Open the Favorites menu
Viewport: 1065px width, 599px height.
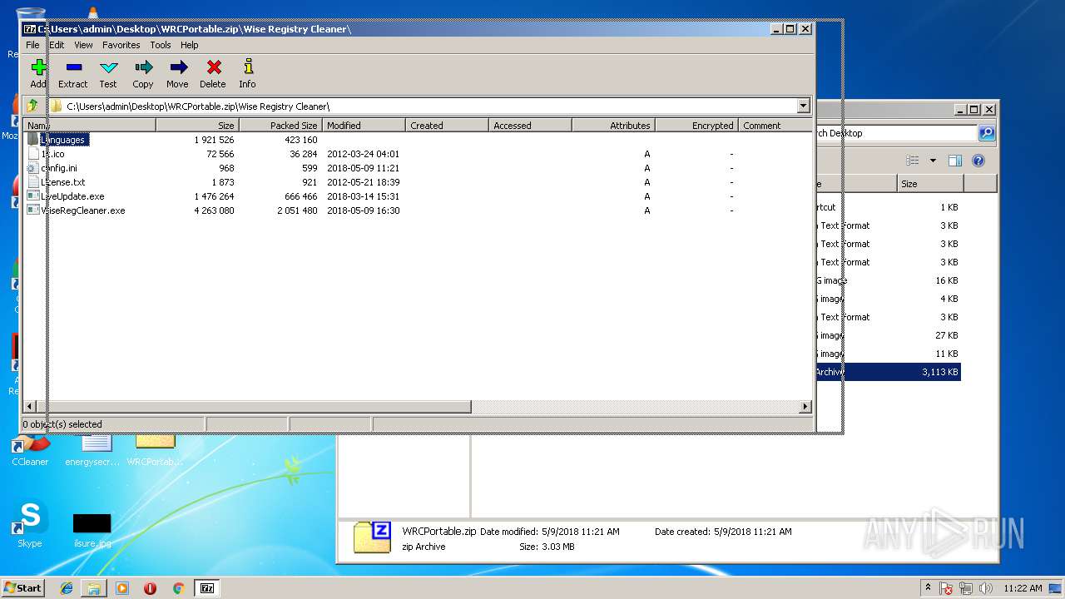[x=121, y=45]
